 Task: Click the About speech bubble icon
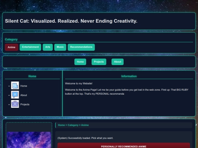click(x=15, y=95)
